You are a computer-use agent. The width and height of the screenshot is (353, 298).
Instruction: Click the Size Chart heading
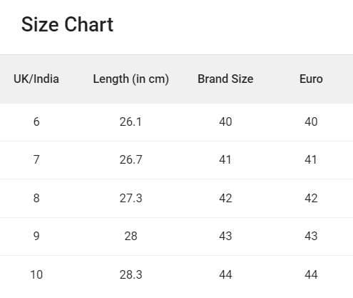67,24
